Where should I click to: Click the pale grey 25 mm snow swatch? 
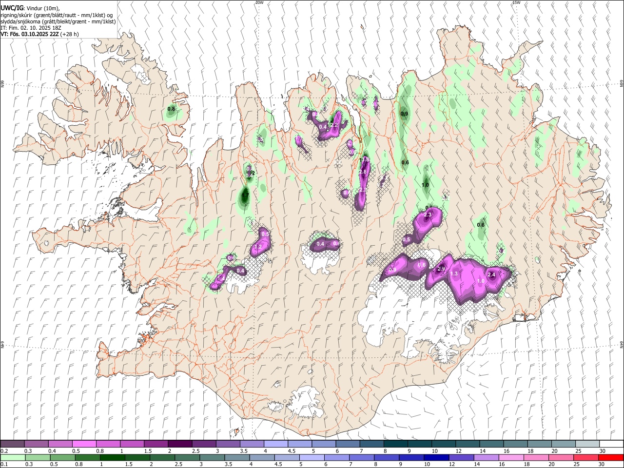click(587, 444)
